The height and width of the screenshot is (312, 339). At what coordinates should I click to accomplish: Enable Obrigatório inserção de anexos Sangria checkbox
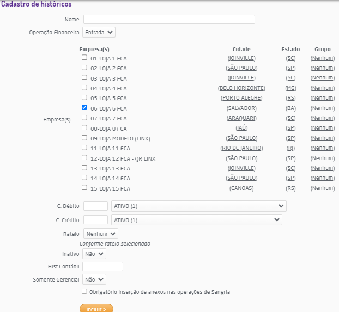click(84, 292)
